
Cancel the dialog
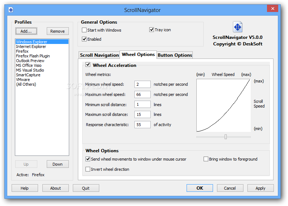click(x=230, y=188)
